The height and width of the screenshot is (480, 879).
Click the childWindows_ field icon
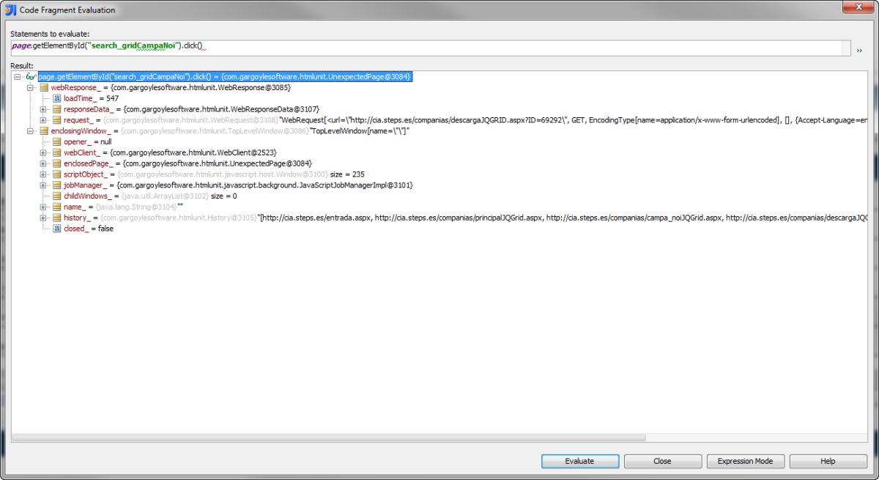(x=56, y=196)
